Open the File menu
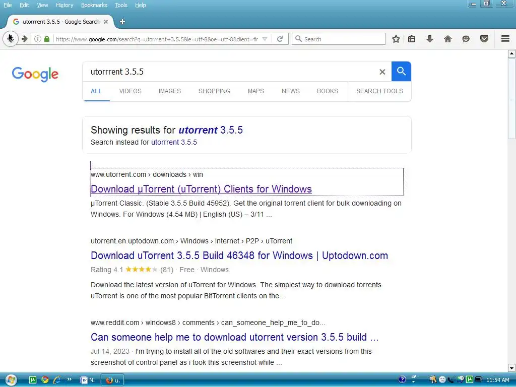The width and height of the screenshot is (516, 387). pyautogui.click(x=8, y=5)
